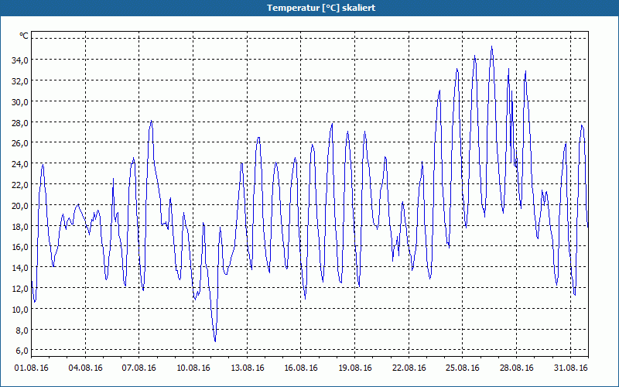This screenshot has height=387, width=619.
Task: Click the °C unit label on the y-axis
Action: point(24,36)
